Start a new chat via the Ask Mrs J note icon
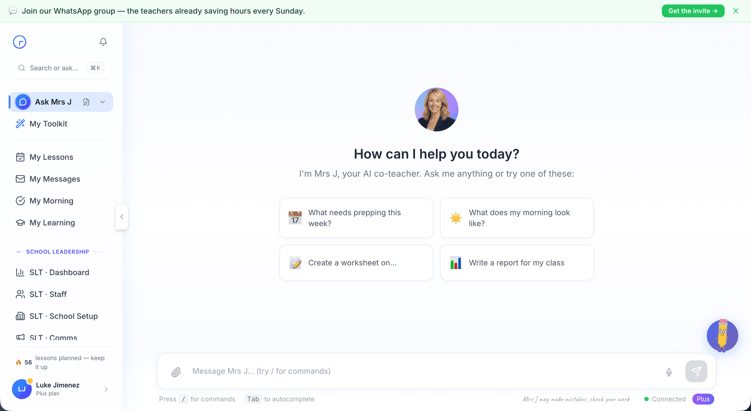This screenshot has height=411, width=751. (86, 102)
